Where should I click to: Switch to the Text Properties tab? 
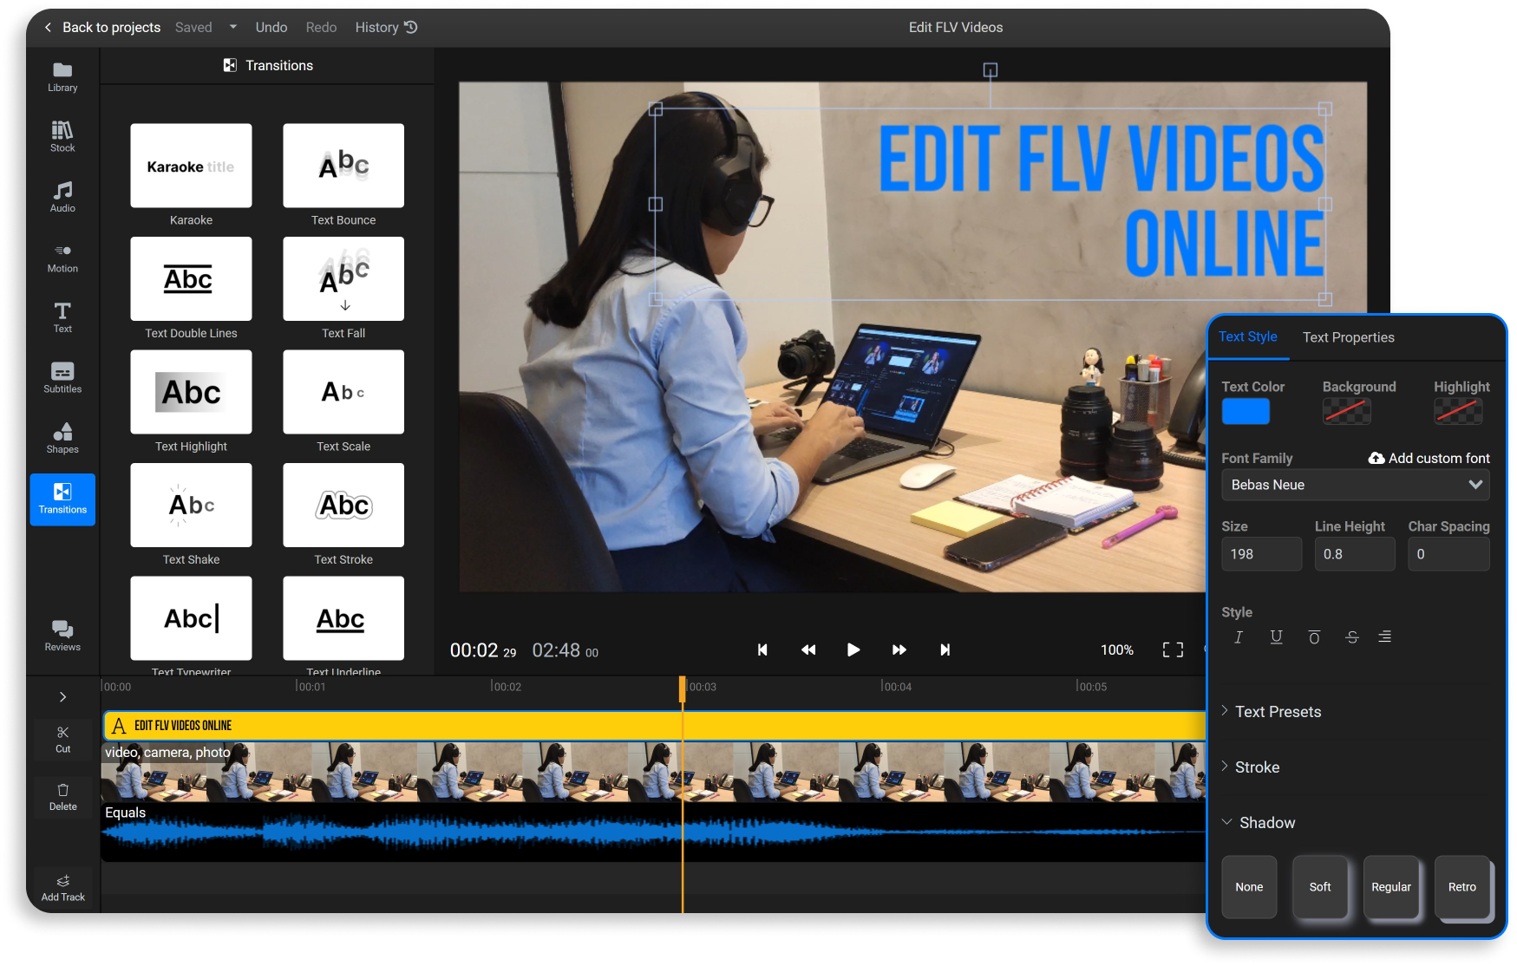(x=1348, y=337)
